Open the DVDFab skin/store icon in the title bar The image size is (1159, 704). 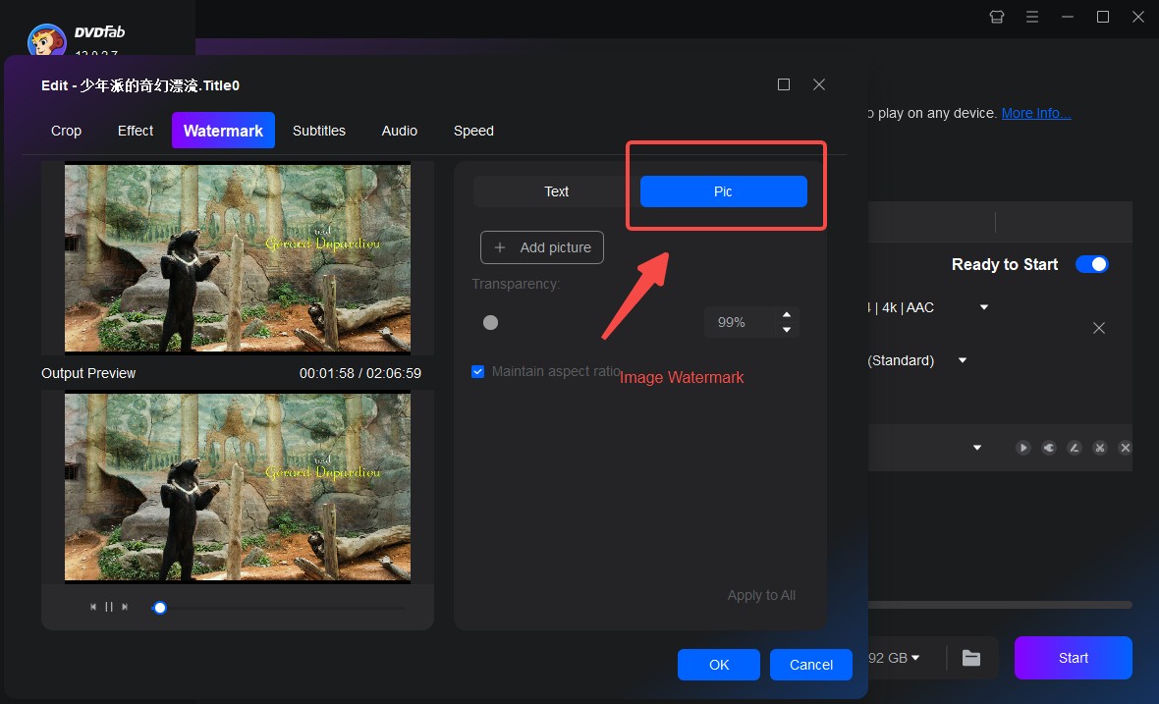(x=996, y=17)
